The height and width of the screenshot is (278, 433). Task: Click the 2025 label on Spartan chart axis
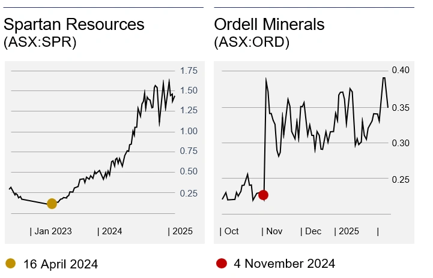pyautogui.click(x=181, y=231)
